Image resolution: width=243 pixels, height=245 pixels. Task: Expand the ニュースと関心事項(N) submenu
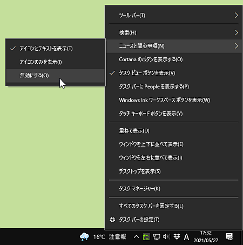tap(174, 46)
